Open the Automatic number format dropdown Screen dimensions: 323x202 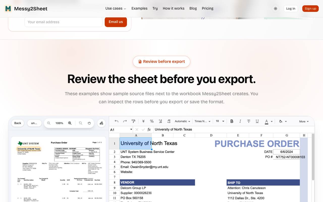[182, 121]
